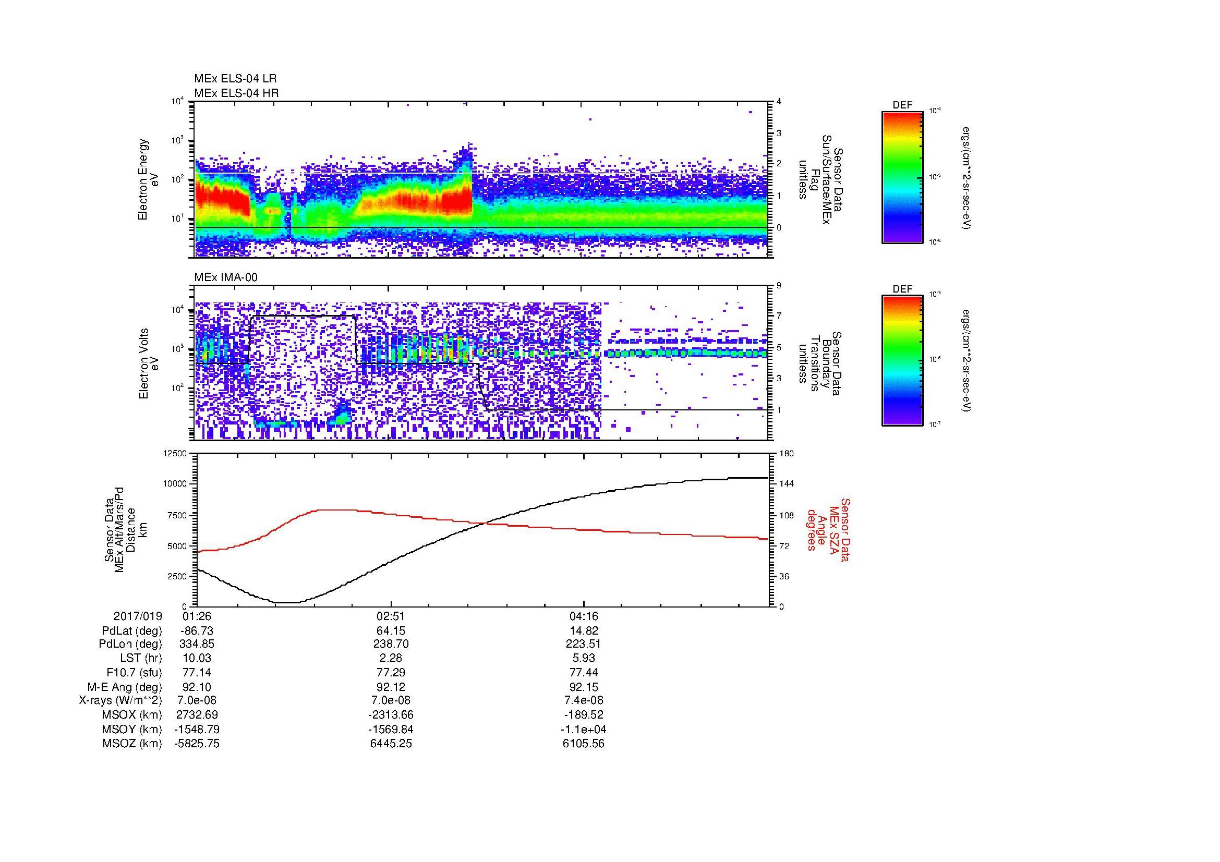
Task: Click the PdLon value '334.85'
Action: click(x=197, y=644)
